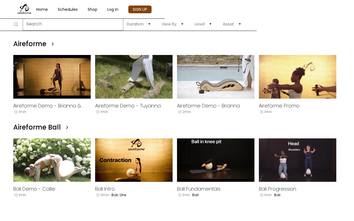Open the Schedules page
This screenshot has height=221, width=354.
point(68,9)
